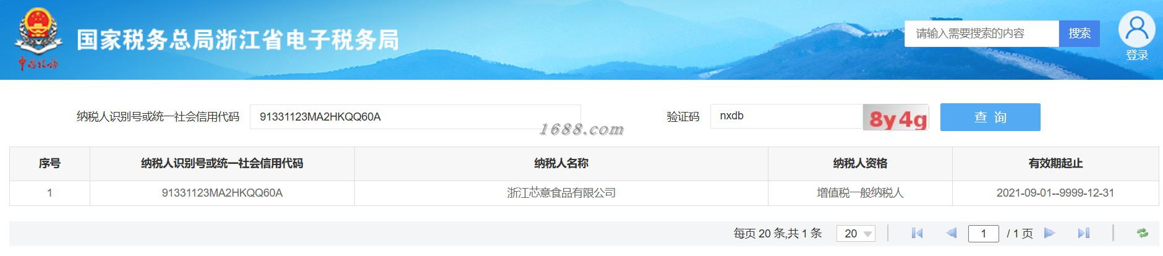The image size is (1163, 256).
Task: Focus the site search input box
Action: (x=982, y=33)
